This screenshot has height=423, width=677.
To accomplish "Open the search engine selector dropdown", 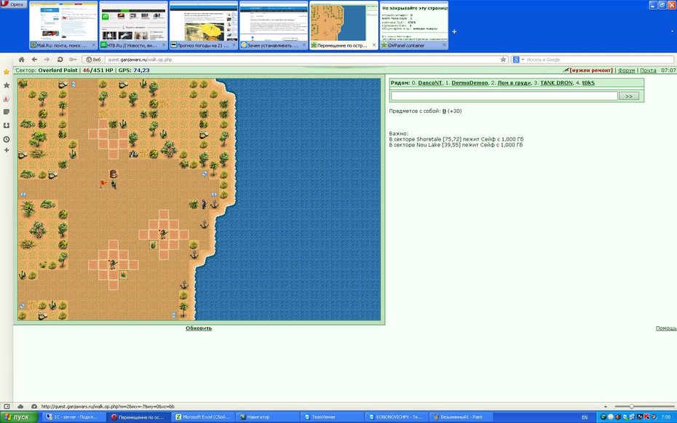I will (518, 60).
